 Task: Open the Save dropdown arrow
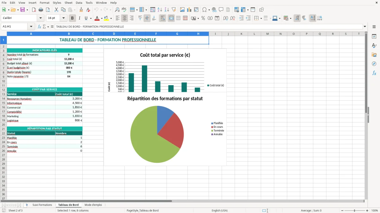(x=27, y=10)
